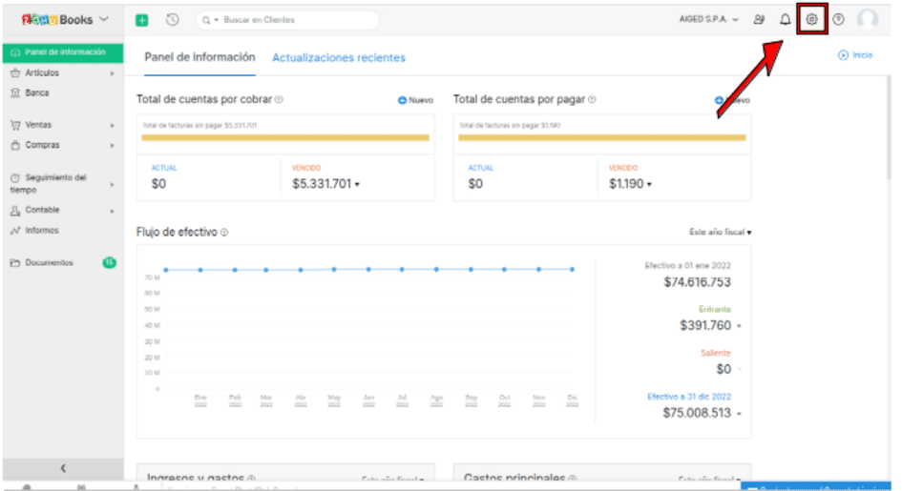902x491 pixels.
Task: Click the Saliente $0 amount
Action: pos(724,369)
